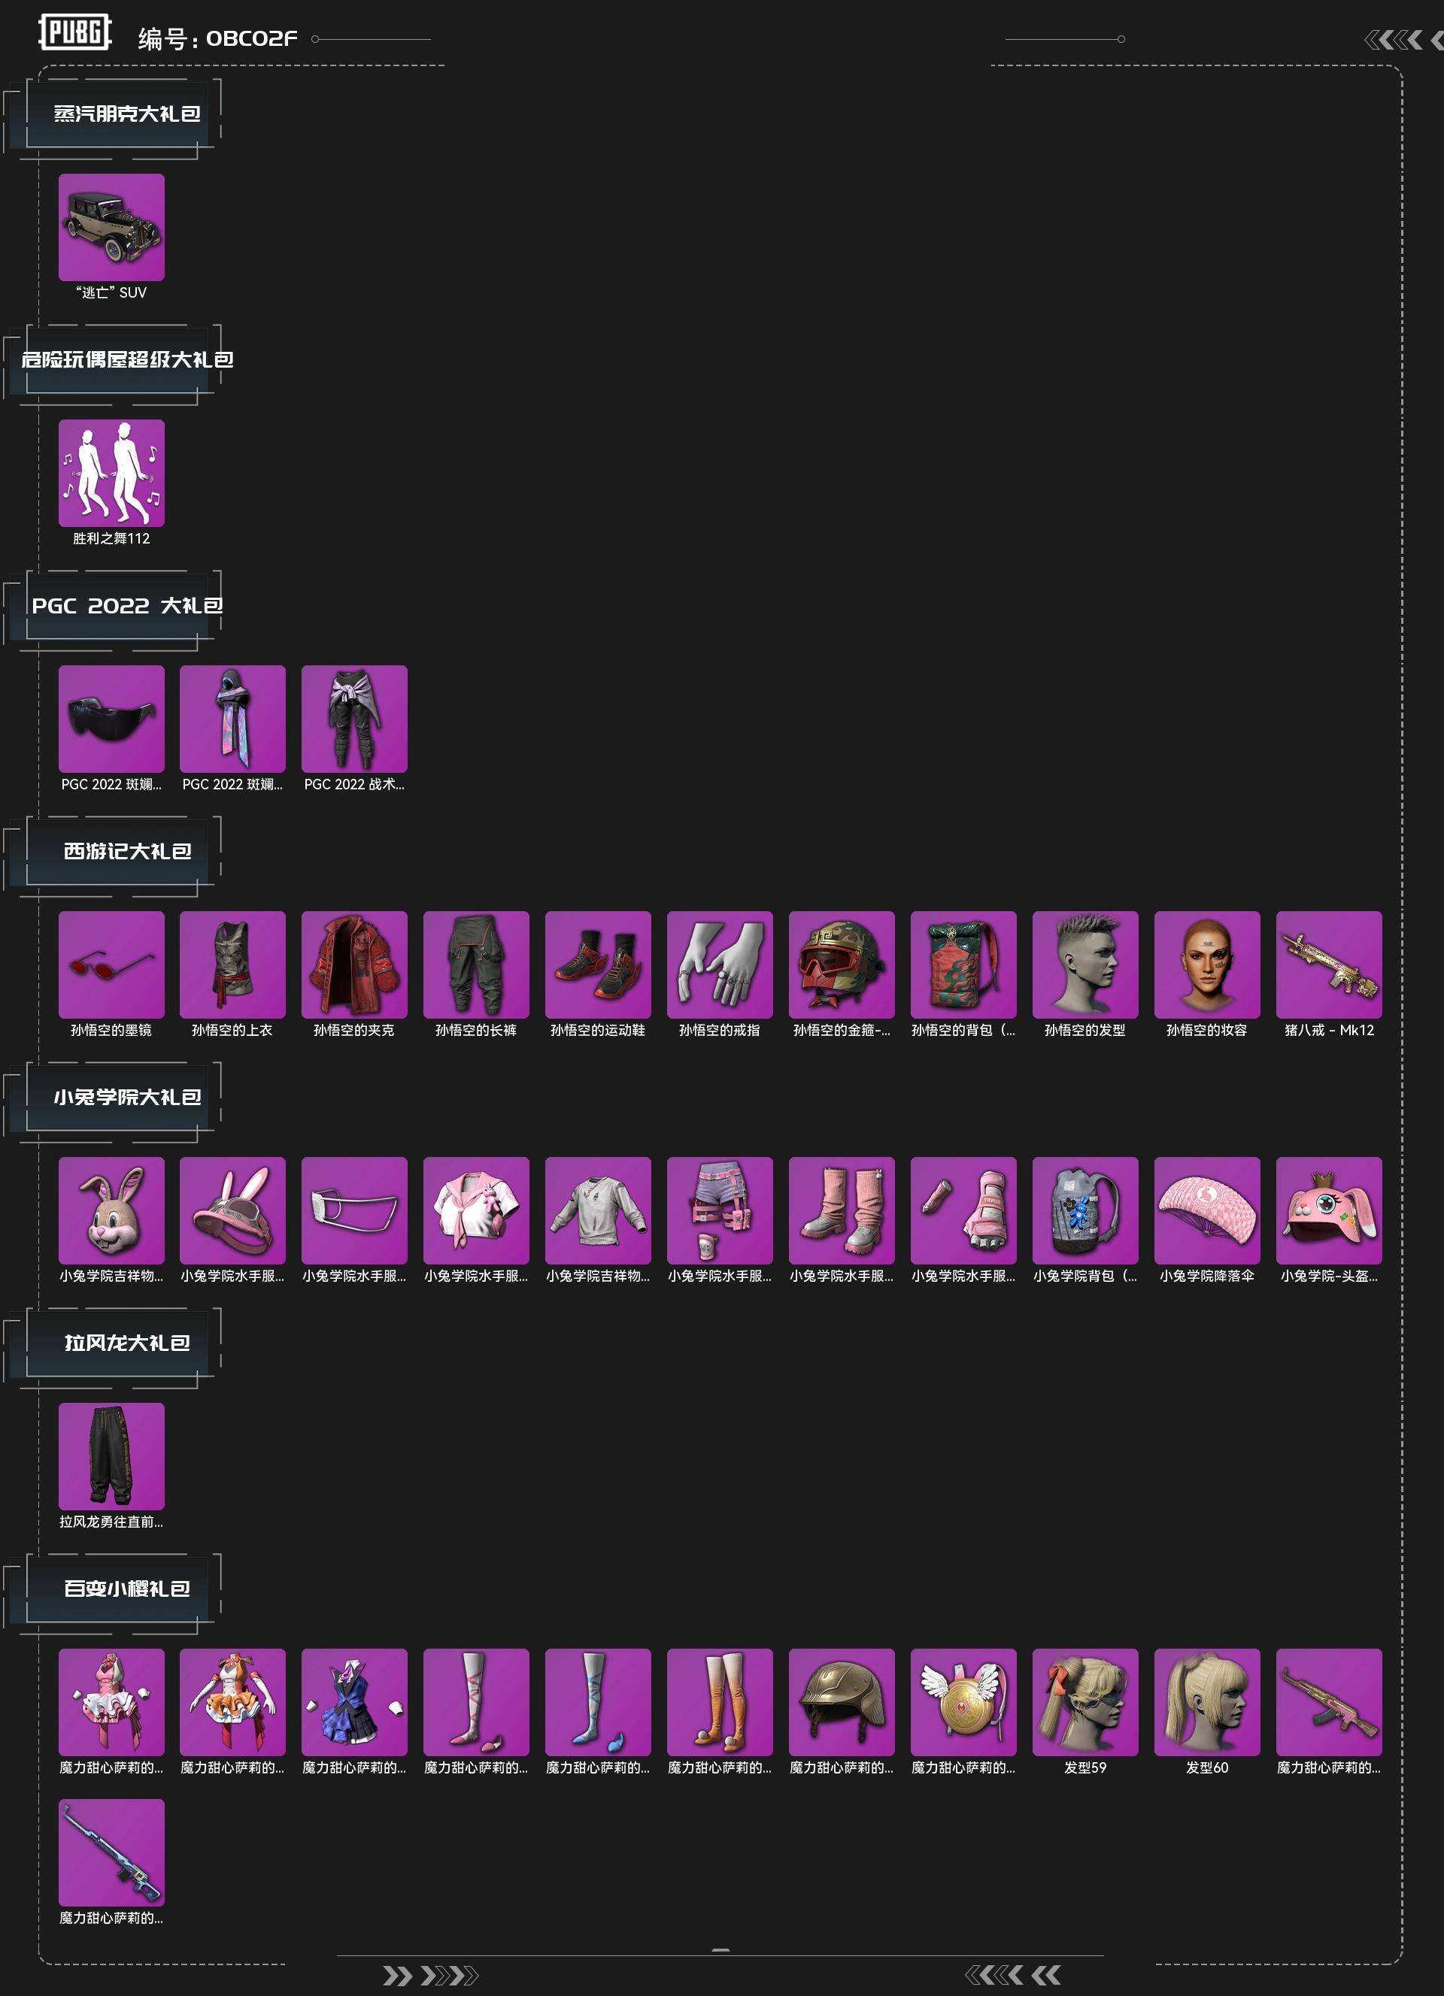Select the 发型59 hairstyle item
The height and width of the screenshot is (1996, 1444).
coord(1086,1702)
